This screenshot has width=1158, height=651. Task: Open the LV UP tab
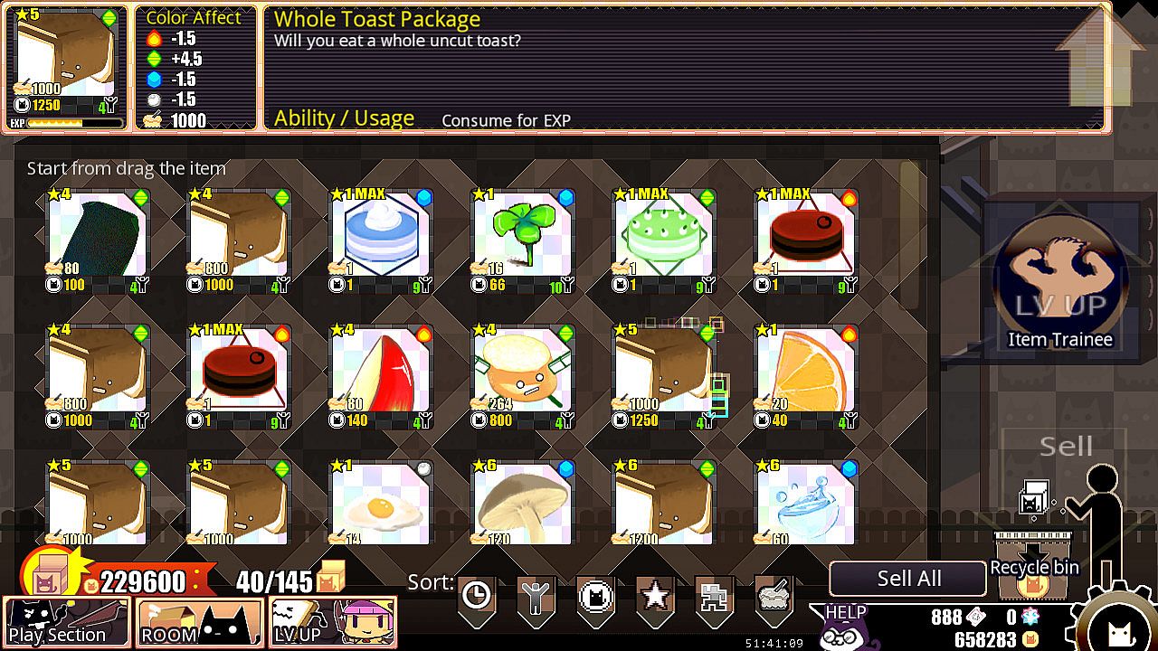[x=333, y=623]
